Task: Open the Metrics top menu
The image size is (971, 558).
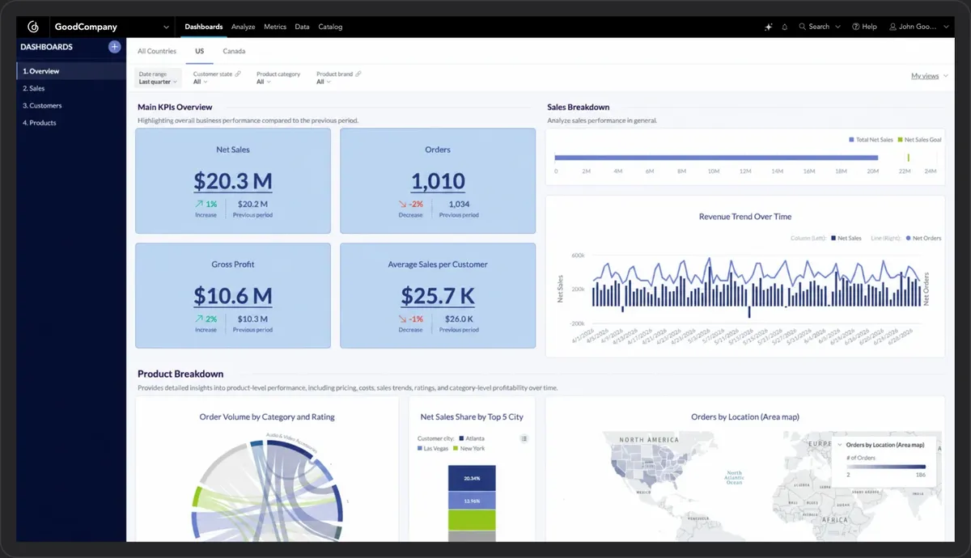Action: (x=275, y=27)
